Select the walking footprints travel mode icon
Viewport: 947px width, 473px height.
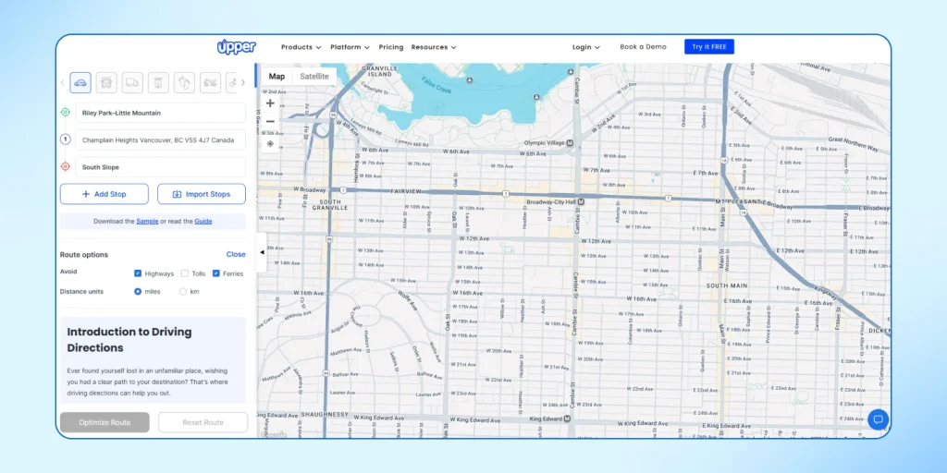184,82
